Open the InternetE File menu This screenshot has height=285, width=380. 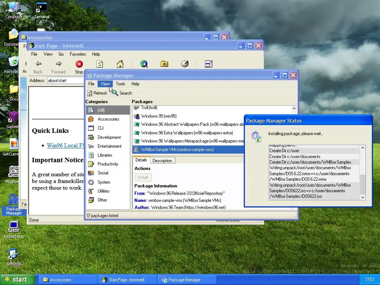(x=34, y=54)
